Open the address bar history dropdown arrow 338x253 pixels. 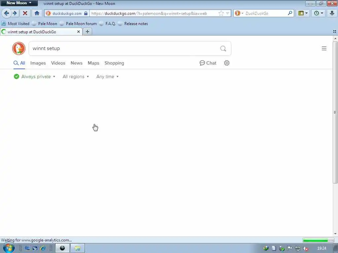tap(227, 13)
